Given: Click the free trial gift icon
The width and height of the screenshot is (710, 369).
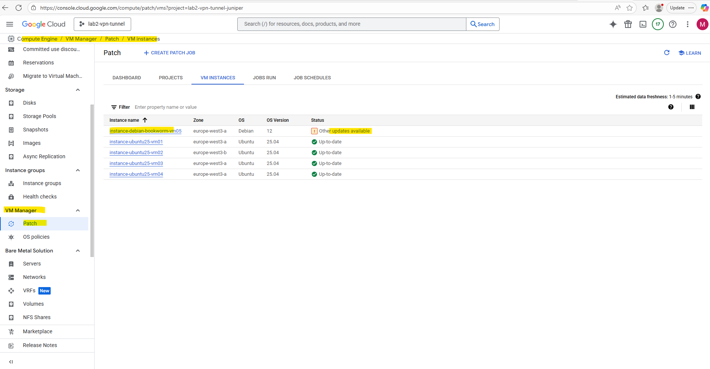Looking at the screenshot, I should click(628, 24).
